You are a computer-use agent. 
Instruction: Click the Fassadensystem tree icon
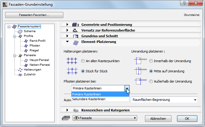[x=14, y=26]
